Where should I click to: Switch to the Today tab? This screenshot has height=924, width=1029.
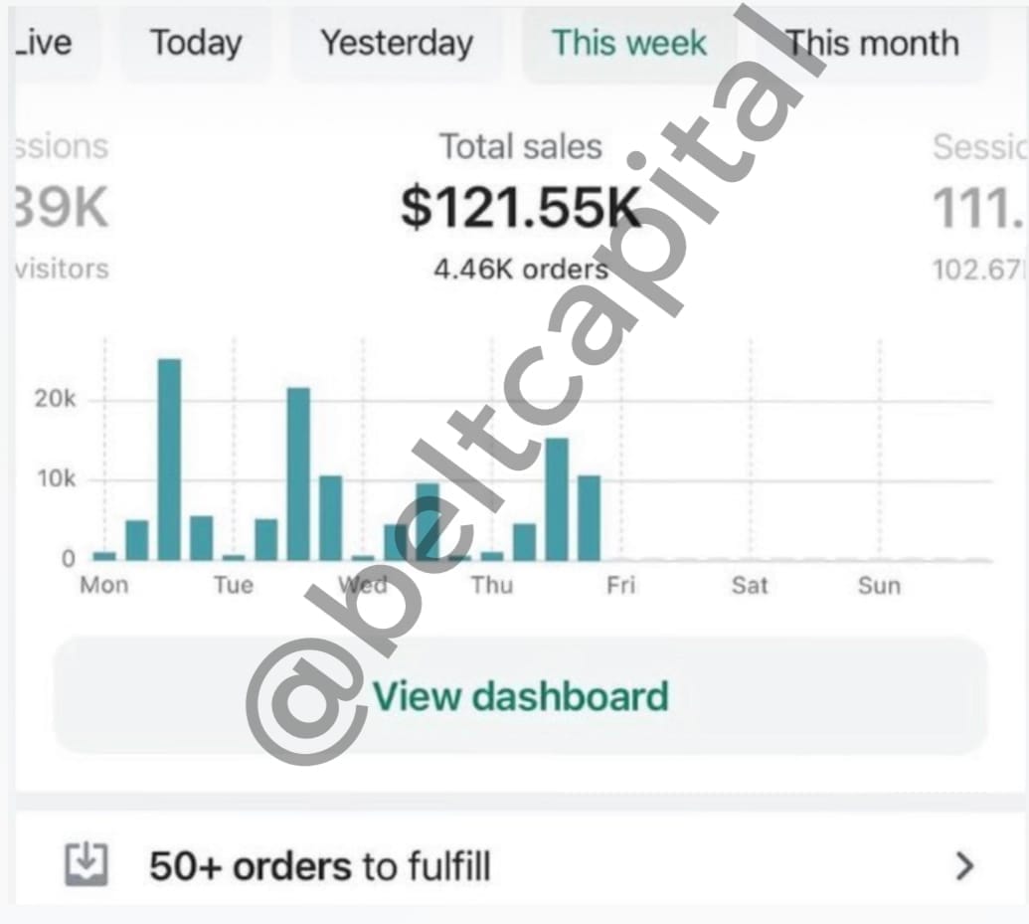[x=196, y=44]
